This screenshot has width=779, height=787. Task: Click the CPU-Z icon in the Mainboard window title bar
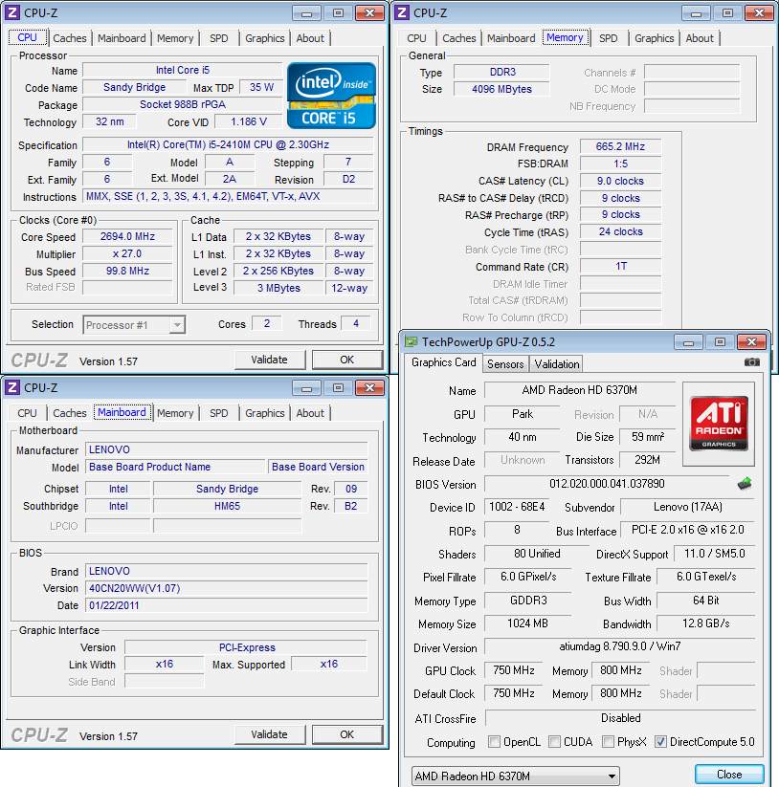(11, 388)
